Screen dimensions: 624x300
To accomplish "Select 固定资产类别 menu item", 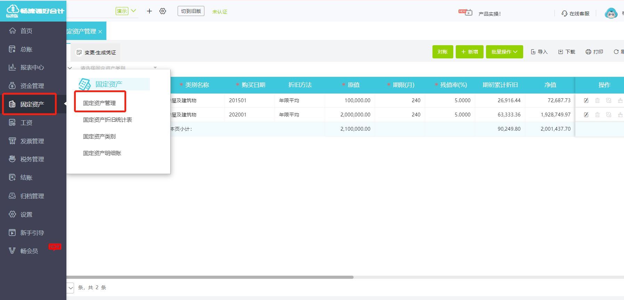I will 99,137.
